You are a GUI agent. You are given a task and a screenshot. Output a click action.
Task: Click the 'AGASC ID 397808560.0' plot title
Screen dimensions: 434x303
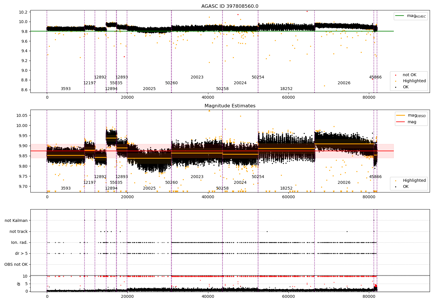[x=230, y=6]
